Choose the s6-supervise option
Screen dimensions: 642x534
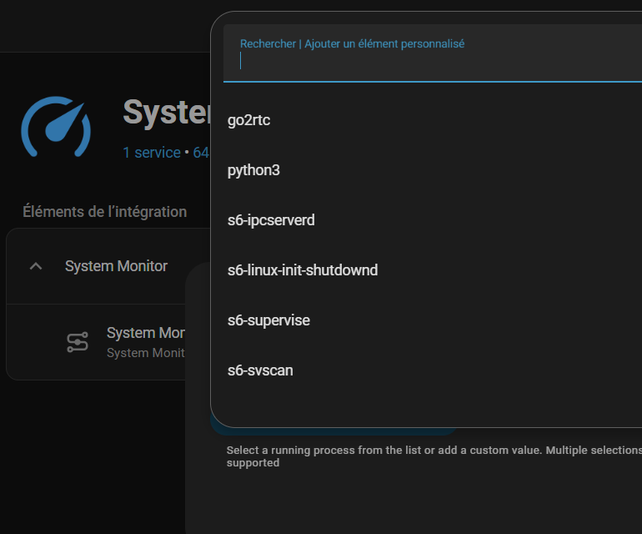coord(268,320)
